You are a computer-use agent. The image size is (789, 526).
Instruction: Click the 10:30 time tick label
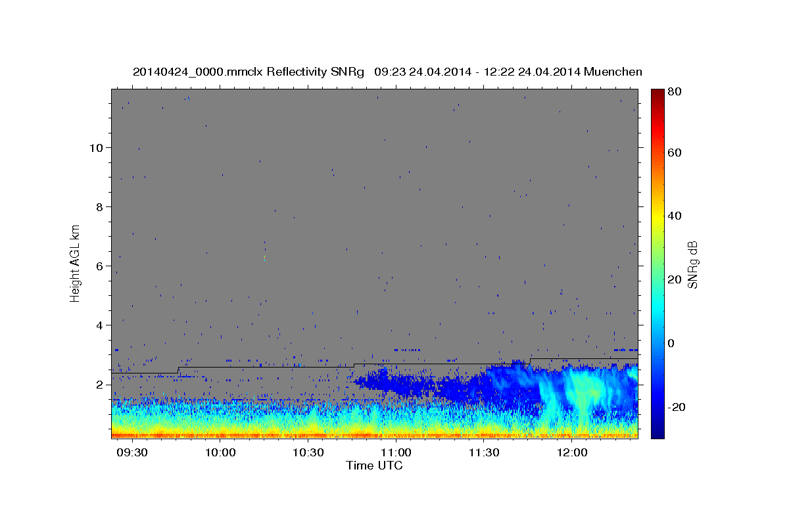(x=308, y=453)
